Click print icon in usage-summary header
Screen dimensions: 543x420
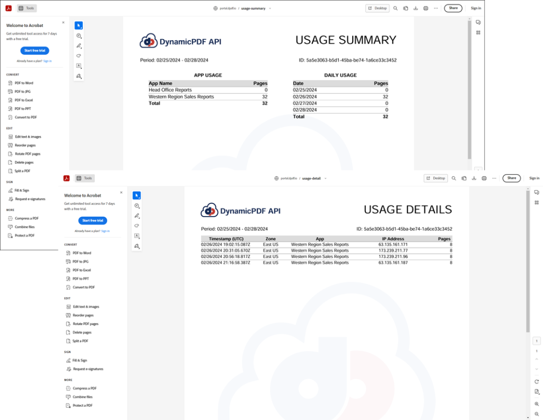(426, 8)
